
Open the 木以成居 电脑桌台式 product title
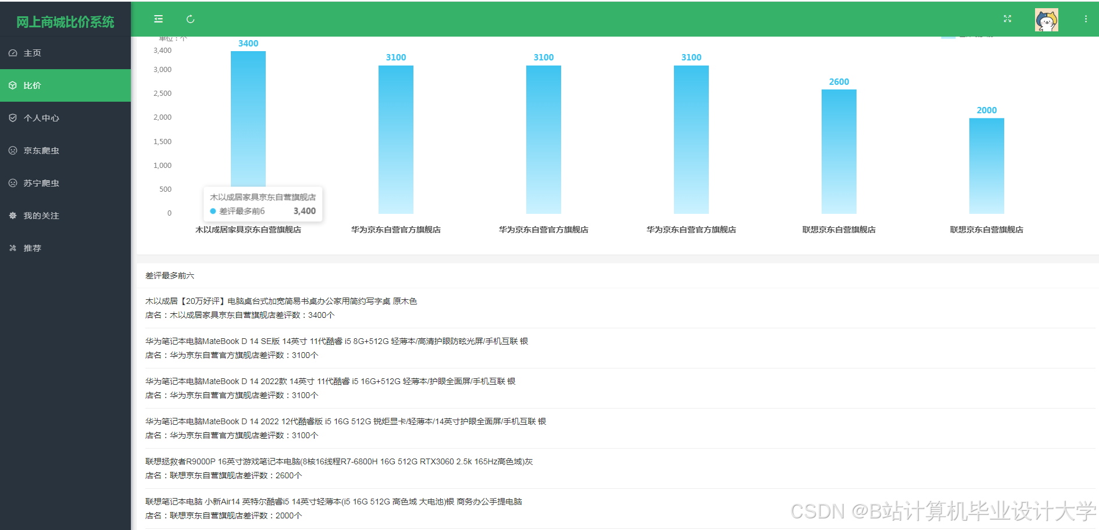(281, 301)
